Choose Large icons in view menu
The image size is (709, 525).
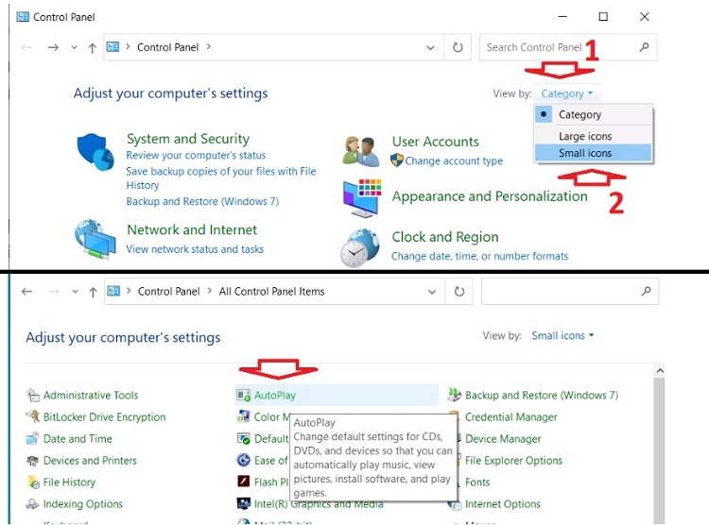pyautogui.click(x=594, y=136)
